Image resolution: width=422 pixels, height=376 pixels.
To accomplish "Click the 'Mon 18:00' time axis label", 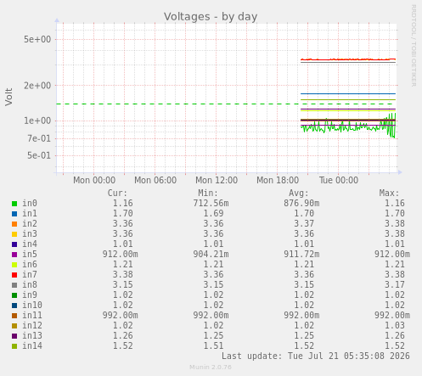I will [278, 180].
